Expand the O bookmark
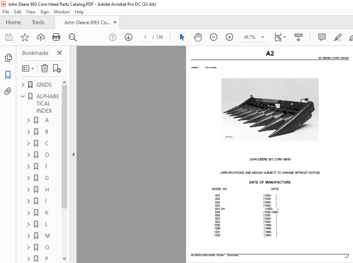This screenshot has width=353, height=263. coord(29,247)
